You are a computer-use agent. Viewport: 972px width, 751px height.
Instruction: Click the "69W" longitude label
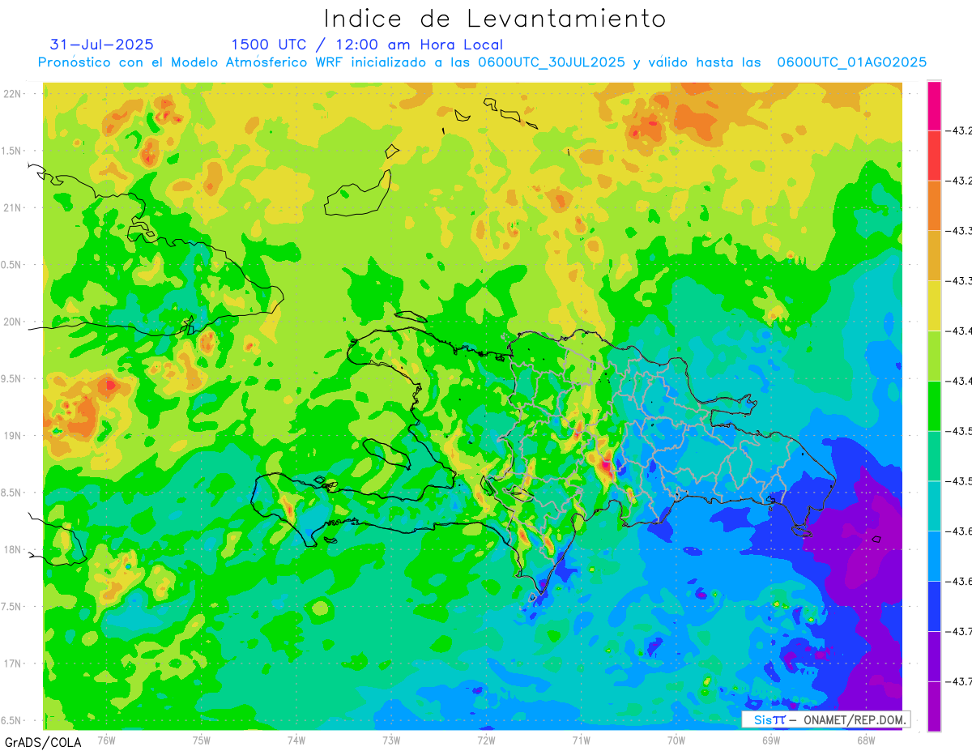pyautogui.click(x=771, y=740)
